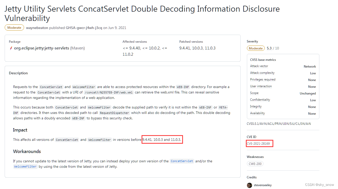338x189 pixels.
Task: Click the GHSA-gwcr-j4wh-j3cq advisory ID
Action: [84, 28]
